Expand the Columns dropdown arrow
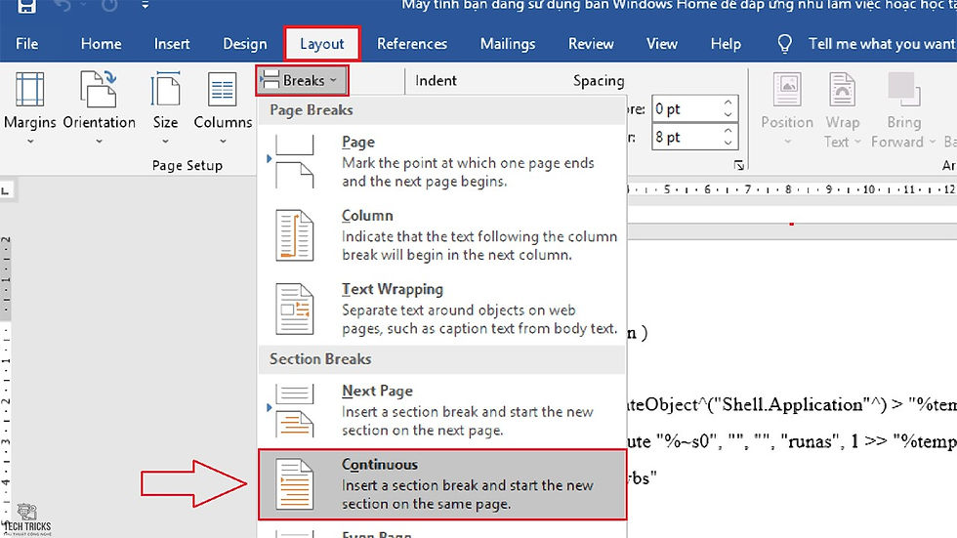Screen dimensions: 957x538 coord(223,142)
